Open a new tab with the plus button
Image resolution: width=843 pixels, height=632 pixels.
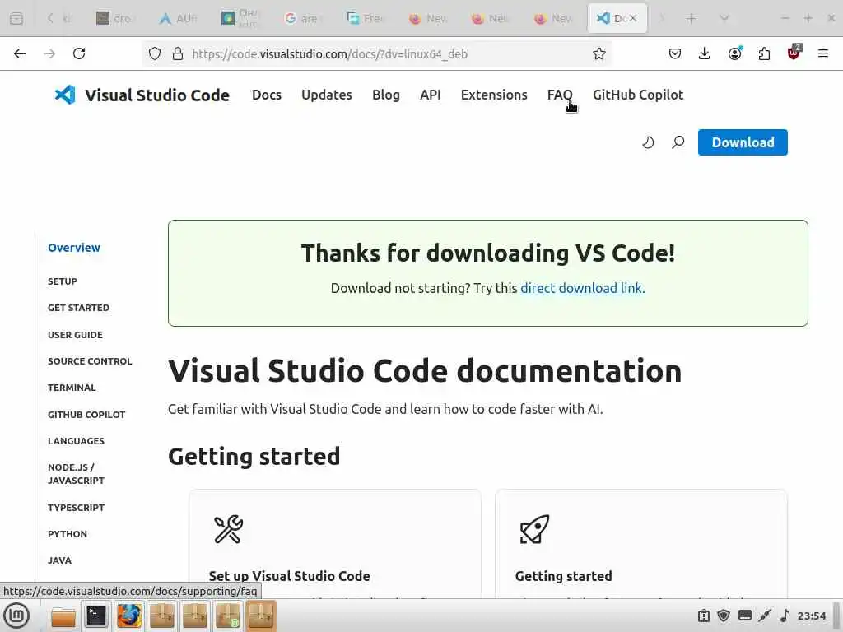[x=691, y=18]
